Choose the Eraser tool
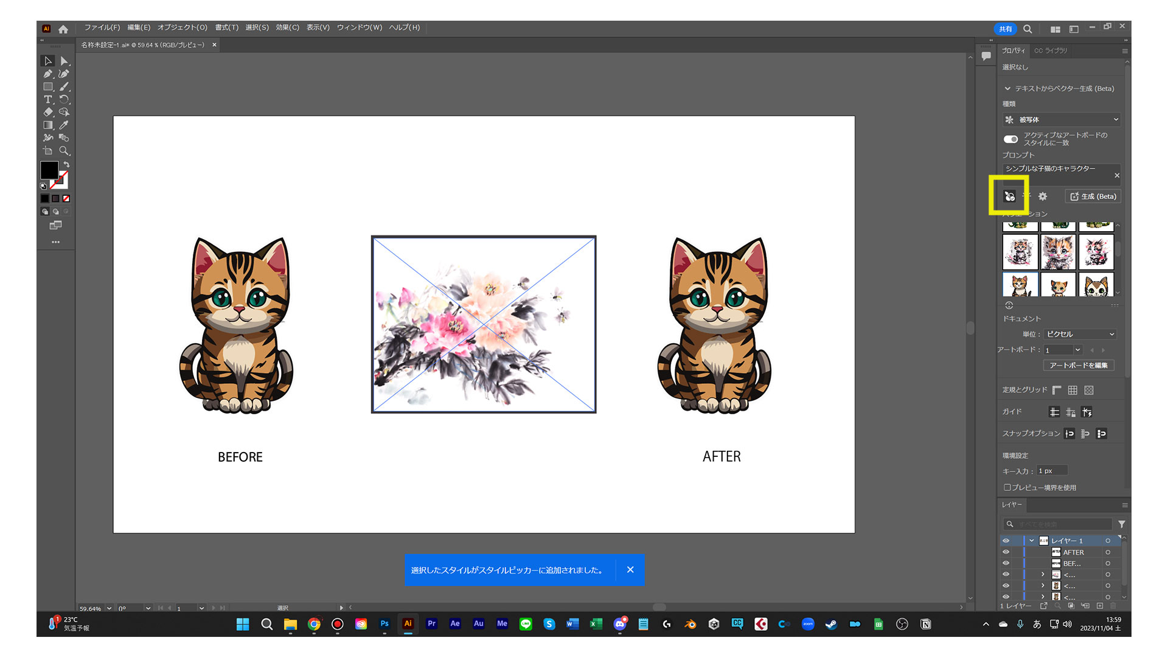Viewport: 1168px width, 657px height. point(48,112)
